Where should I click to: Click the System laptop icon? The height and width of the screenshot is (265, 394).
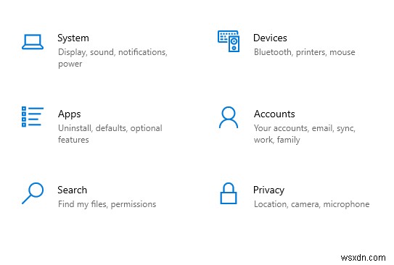pyautogui.click(x=33, y=42)
